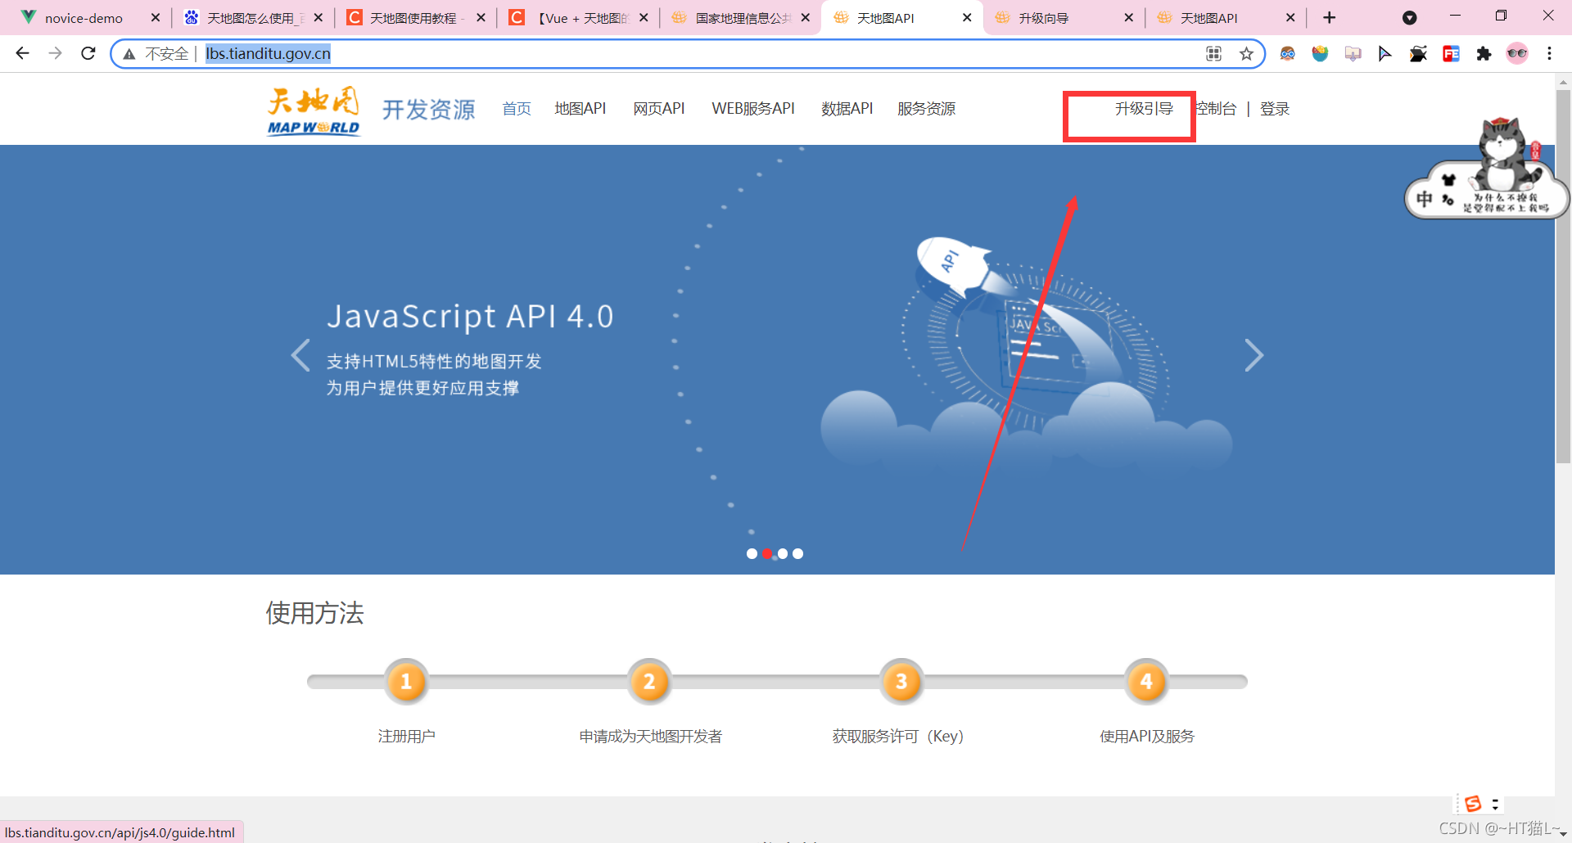Open Chrome three-dot menu
The height and width of the screenshot is (843, 1572).
1549,54
